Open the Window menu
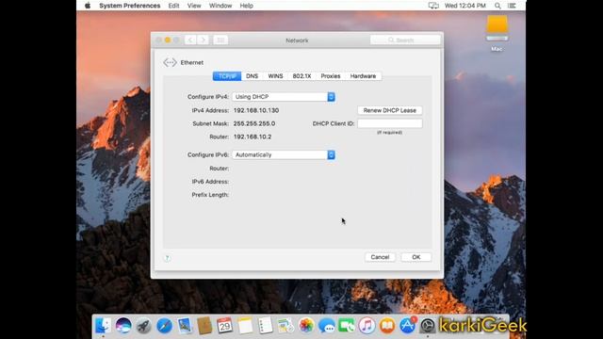The height and width of the screenshot is (339, 603). click(x=220, y=6)
